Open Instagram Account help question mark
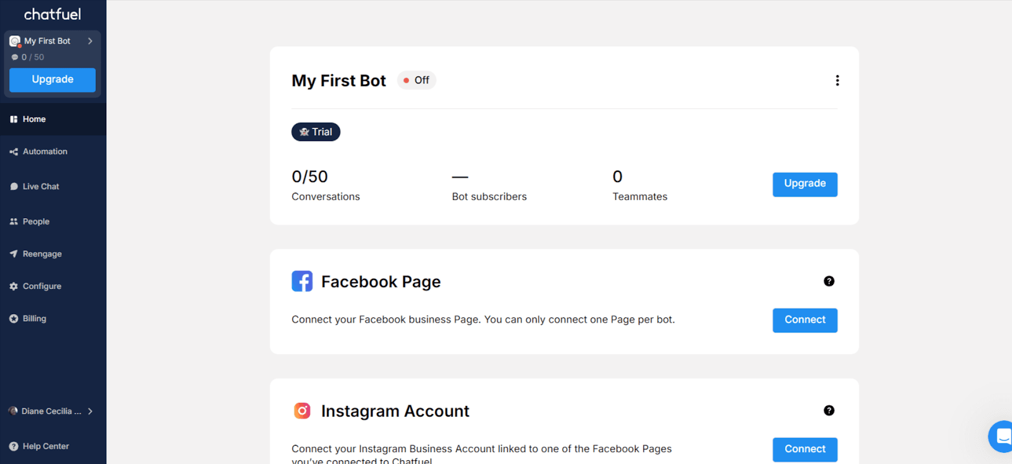This screenshot has width=1012, height=464. 829,411
